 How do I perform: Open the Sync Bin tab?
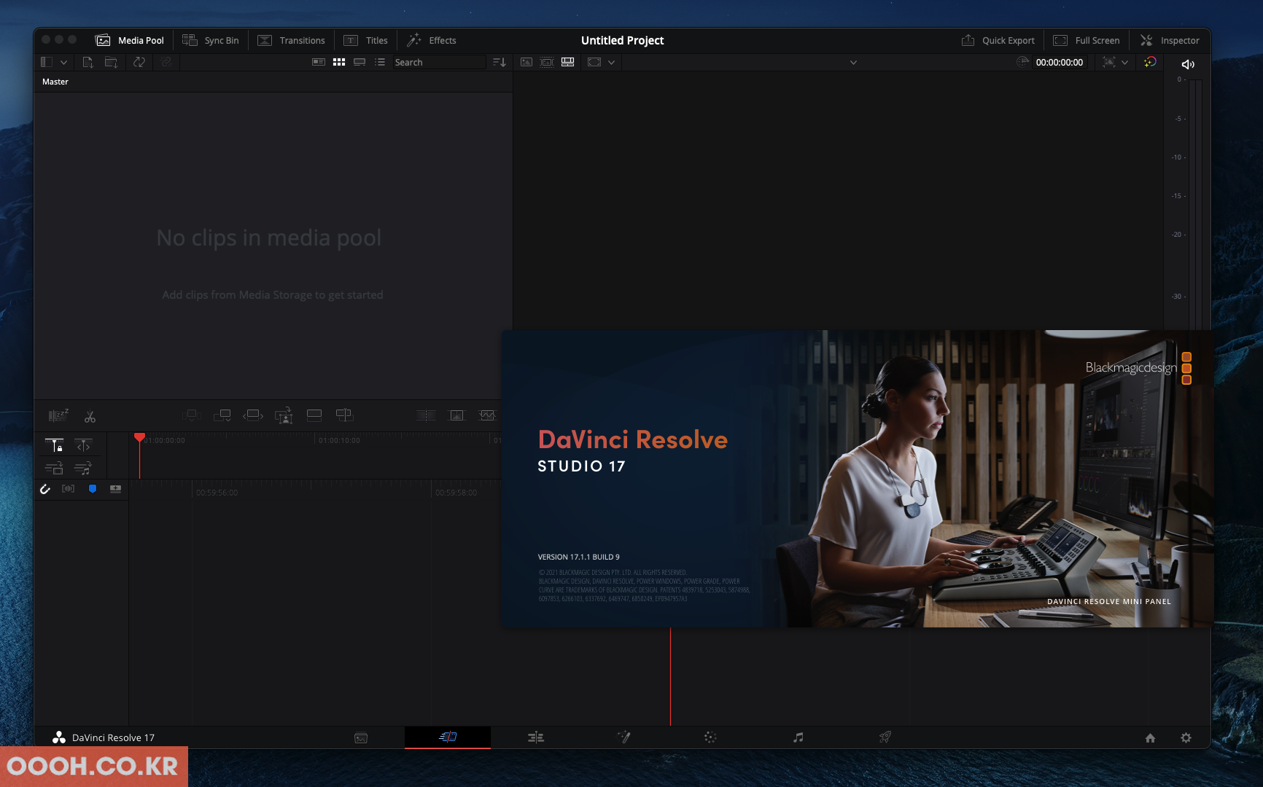[x=211, y=41]
